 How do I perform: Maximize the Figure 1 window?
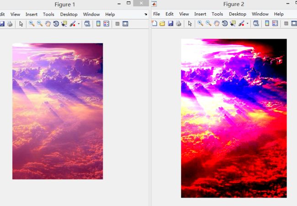pos(128,3)
